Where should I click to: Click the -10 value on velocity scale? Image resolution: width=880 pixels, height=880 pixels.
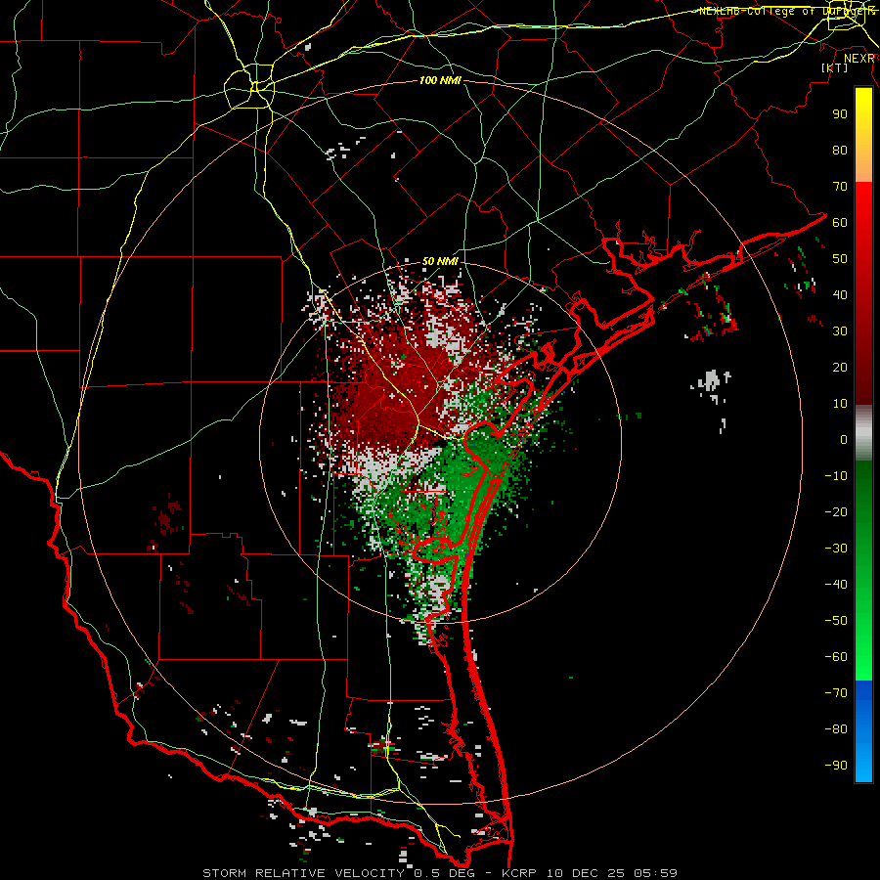pos(836,476)
